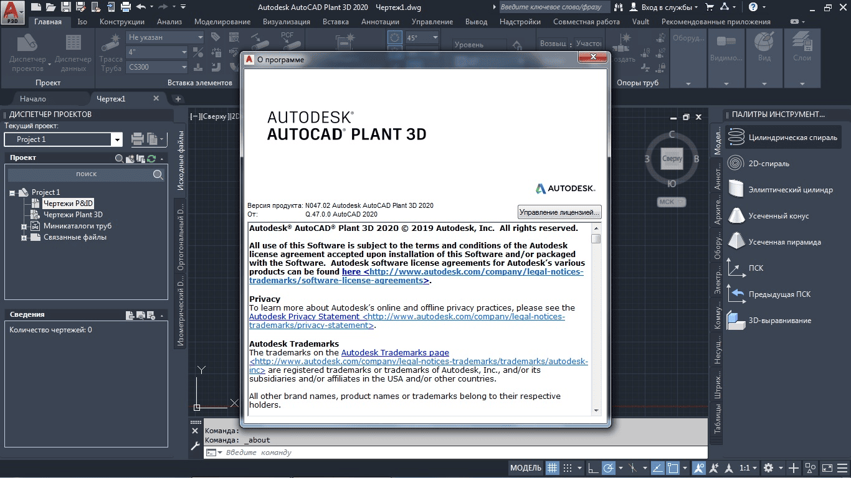Viewport: 851px width, 478px height.
Task: Toggle МОДЕЛЬ model space button
Action: pyautogui.click(x=526, y=468)
